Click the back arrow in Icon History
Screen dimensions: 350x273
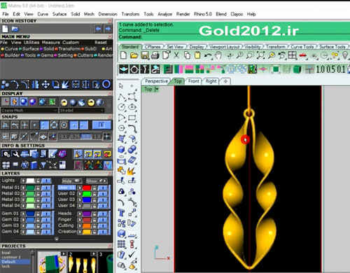pyautogui.click(x=98, y=29)
